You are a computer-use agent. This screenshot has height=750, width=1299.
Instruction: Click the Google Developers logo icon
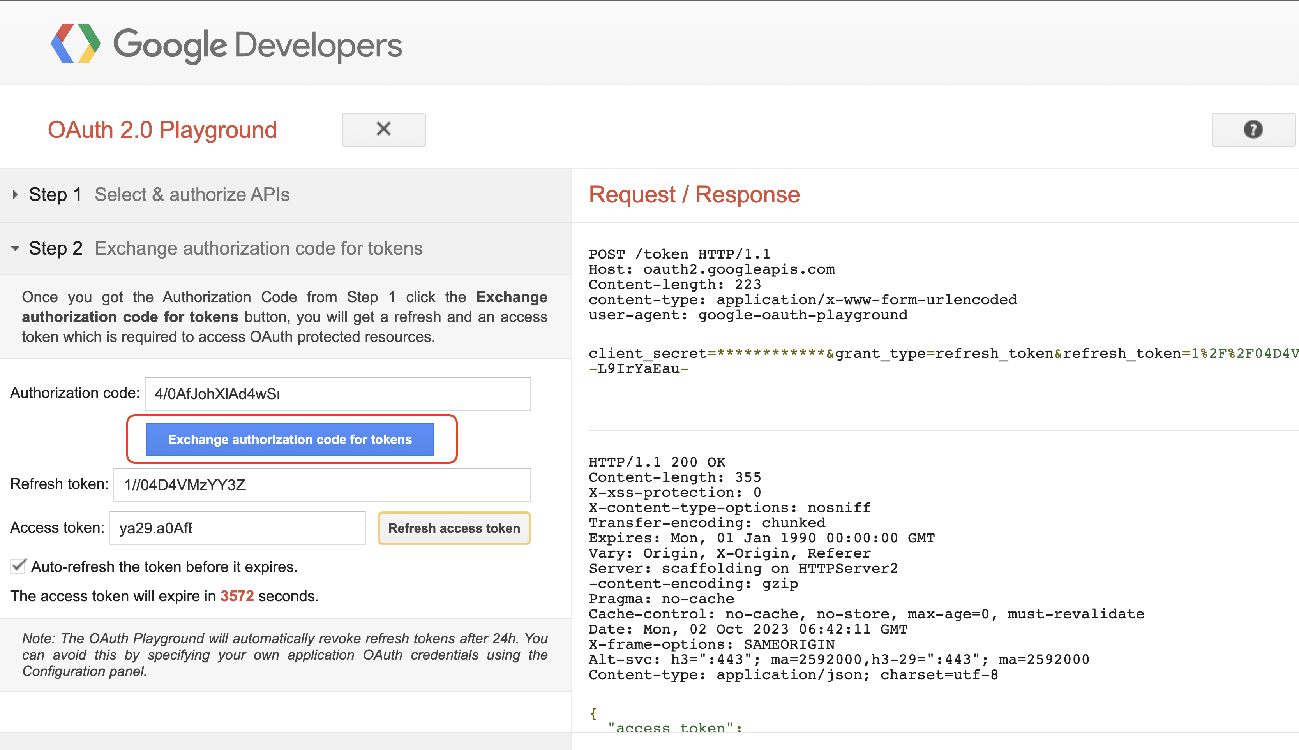point(76,44)
